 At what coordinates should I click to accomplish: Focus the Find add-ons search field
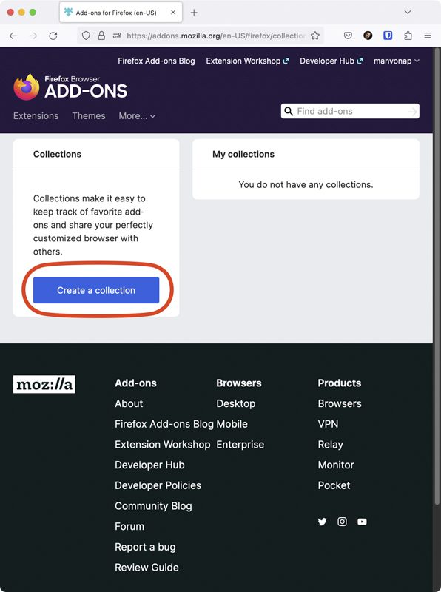tap(350, 111)
